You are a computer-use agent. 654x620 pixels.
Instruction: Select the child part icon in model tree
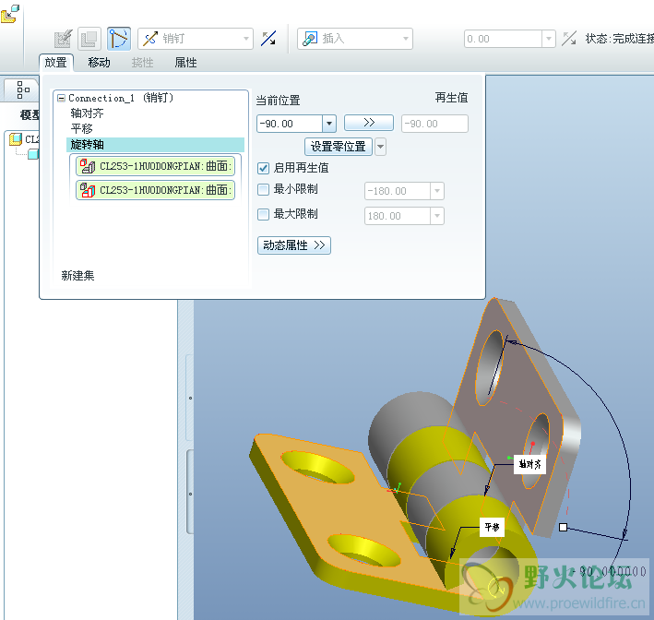coord(33,154)
